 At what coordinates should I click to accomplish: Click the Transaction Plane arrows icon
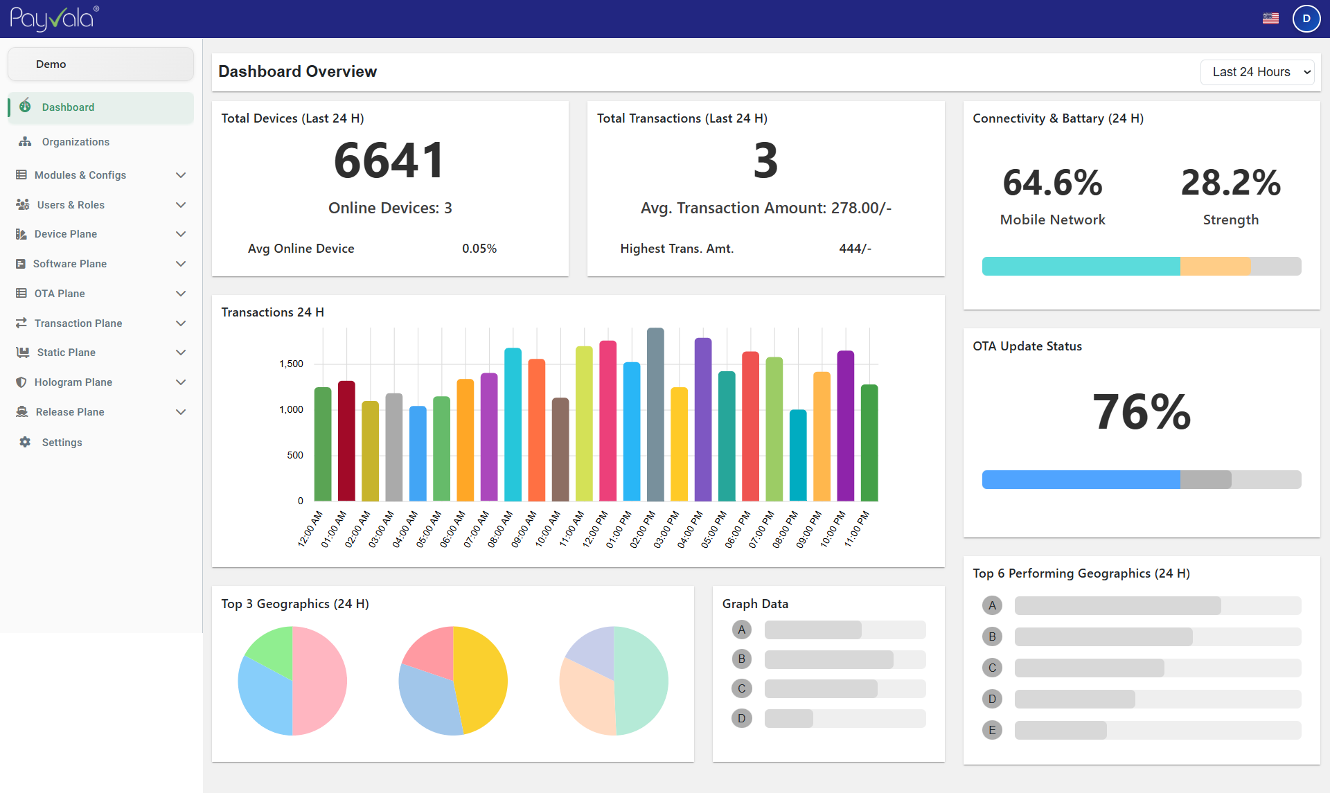pyautogui.click(x=21, y=323)
